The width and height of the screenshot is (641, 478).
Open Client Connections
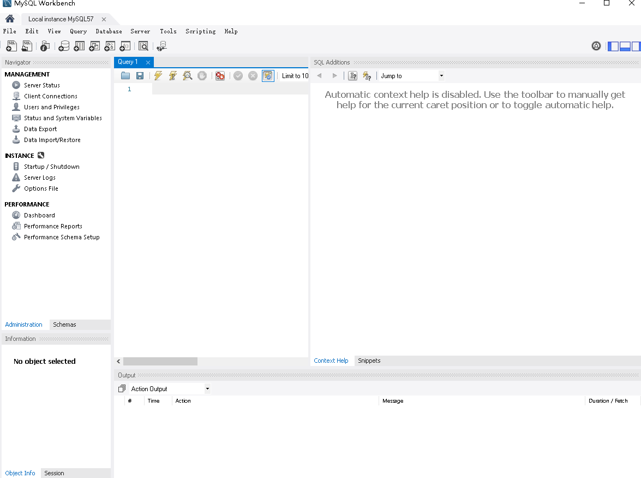click(50, 96)
